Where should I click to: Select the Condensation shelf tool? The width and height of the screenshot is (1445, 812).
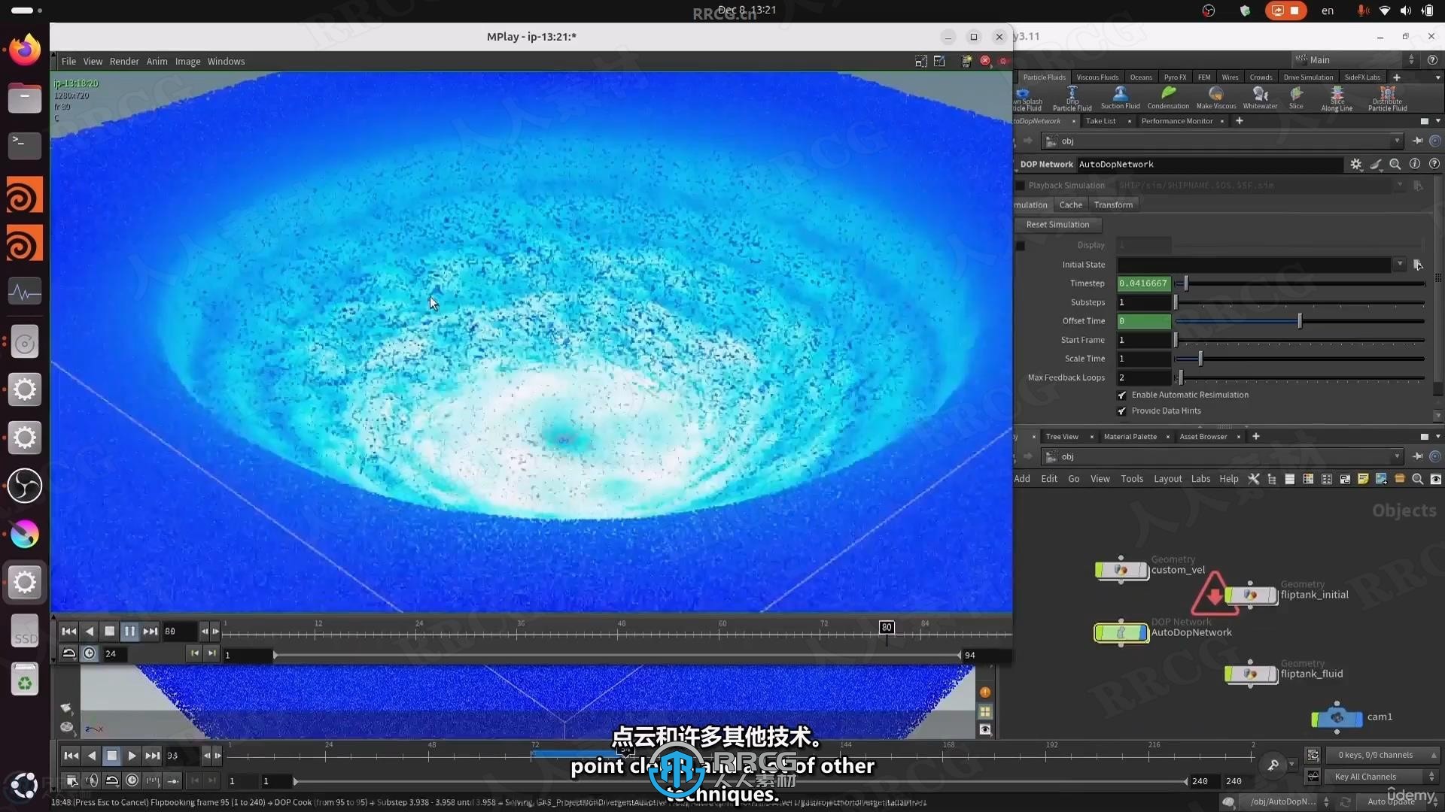(1168, 97)
